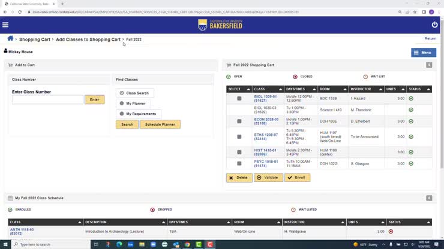
Task: Choose the My Requirements radio option
Action: click(122, 114)
